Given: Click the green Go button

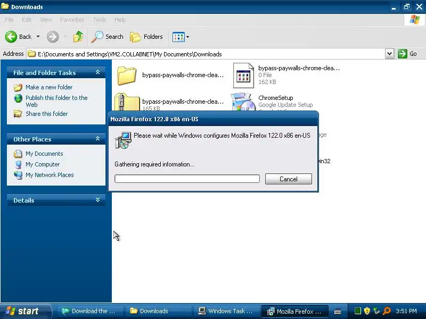Looking at the screenshot, I should point(407,54).
